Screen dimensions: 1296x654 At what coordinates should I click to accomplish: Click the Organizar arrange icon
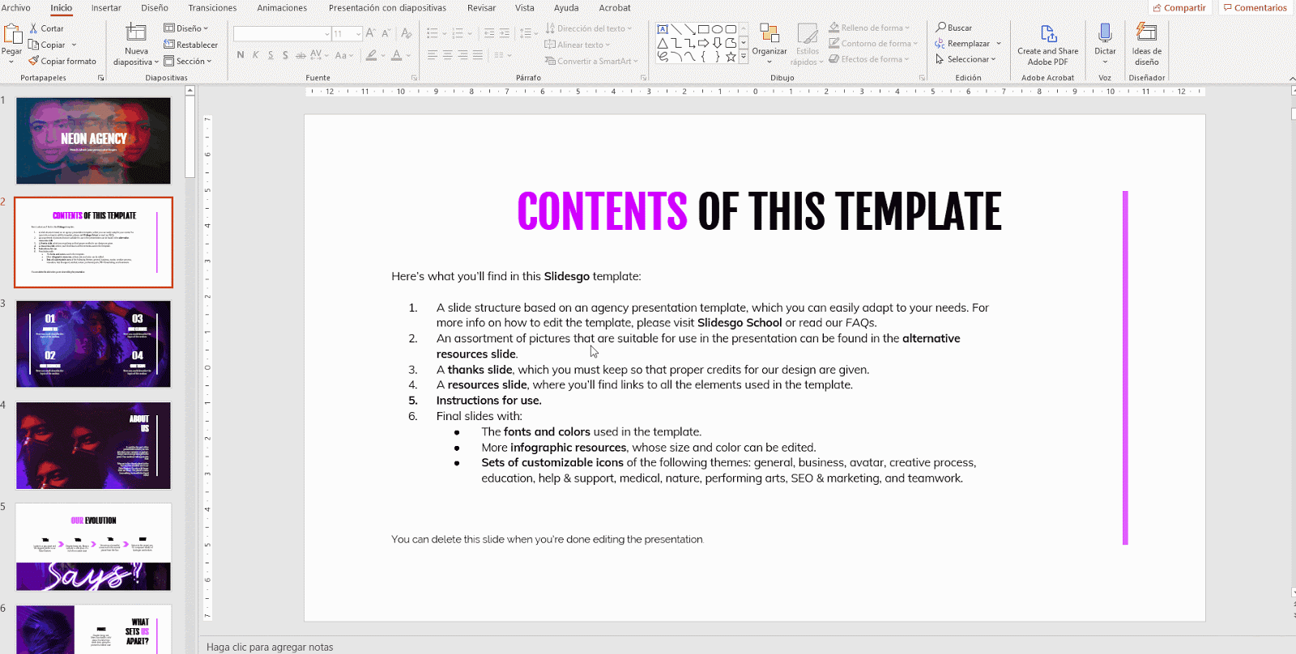[769, 34]
